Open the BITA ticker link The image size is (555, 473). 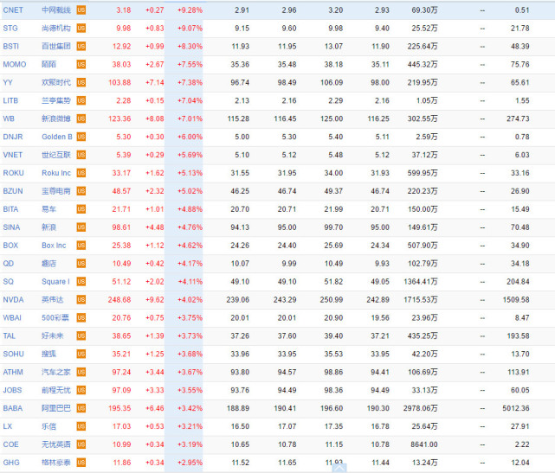tap(10, 209)
